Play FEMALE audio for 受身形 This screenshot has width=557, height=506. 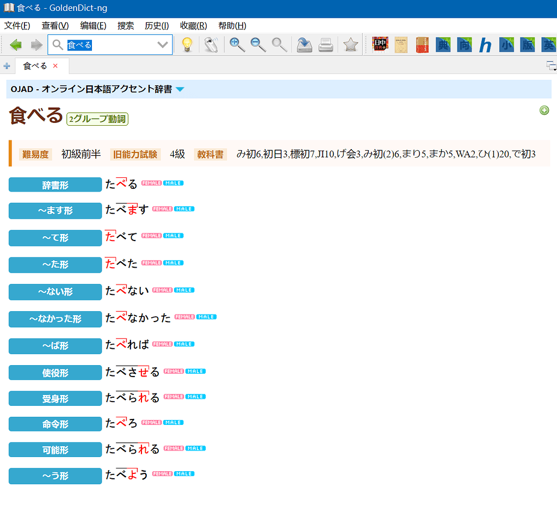[x=174, y=397]
